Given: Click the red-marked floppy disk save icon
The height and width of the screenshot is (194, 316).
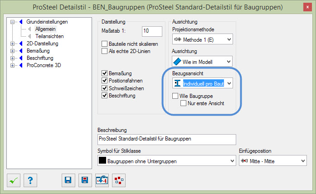Looking at the screenshot, I should click(x=85, y=180).
